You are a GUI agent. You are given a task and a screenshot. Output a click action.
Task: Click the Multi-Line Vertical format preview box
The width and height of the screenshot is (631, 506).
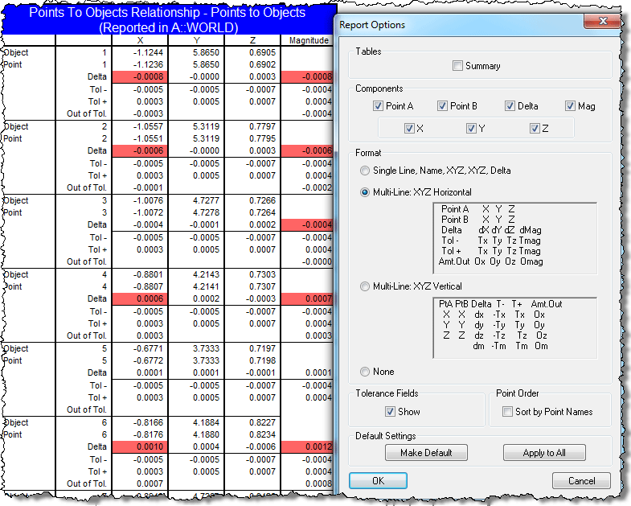pos(515,328)
